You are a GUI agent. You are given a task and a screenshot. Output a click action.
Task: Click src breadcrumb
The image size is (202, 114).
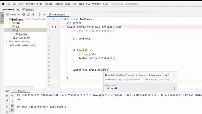tap(18, 9)
